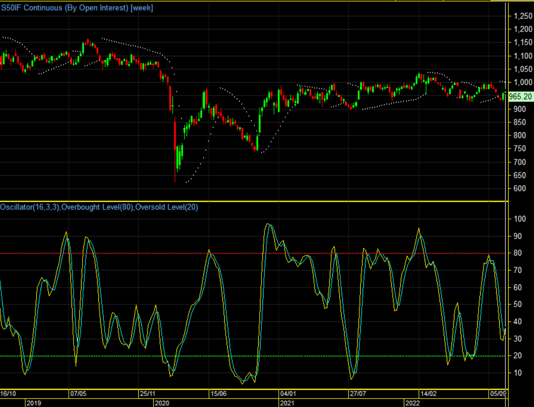Click the 800 price axis label
The height and width of the screenshot is (407, 534).
pyautogui.click(x=519, y=136)
